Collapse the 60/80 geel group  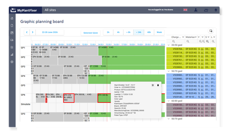point(169,101)
